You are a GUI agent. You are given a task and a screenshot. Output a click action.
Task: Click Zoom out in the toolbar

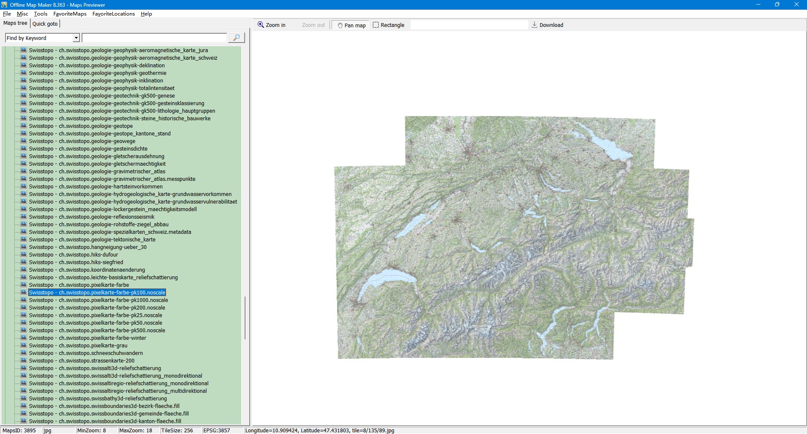click(x=313, y=25)
